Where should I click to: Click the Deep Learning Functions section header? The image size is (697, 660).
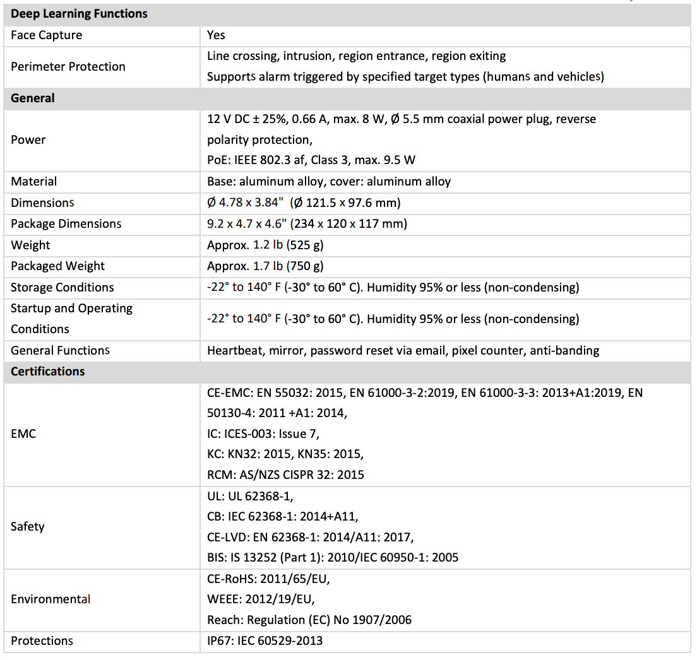[79, 14]
